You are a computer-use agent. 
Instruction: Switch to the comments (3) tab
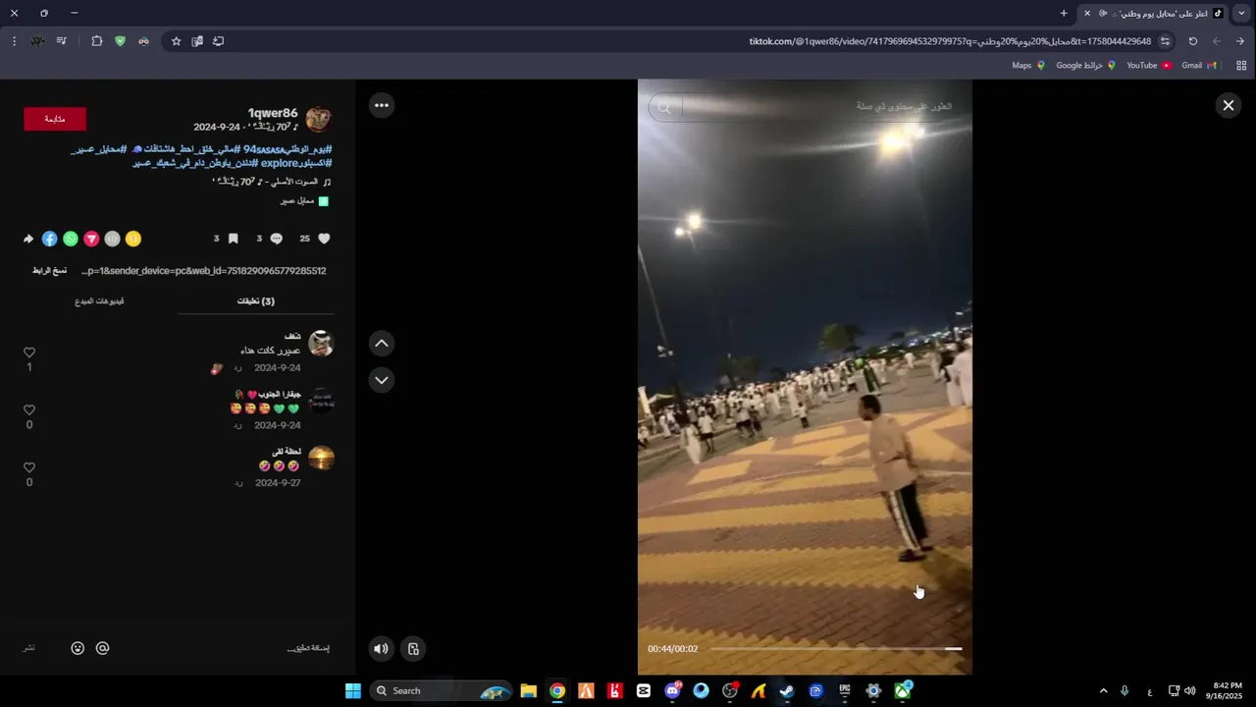click(x=256, y=301)
